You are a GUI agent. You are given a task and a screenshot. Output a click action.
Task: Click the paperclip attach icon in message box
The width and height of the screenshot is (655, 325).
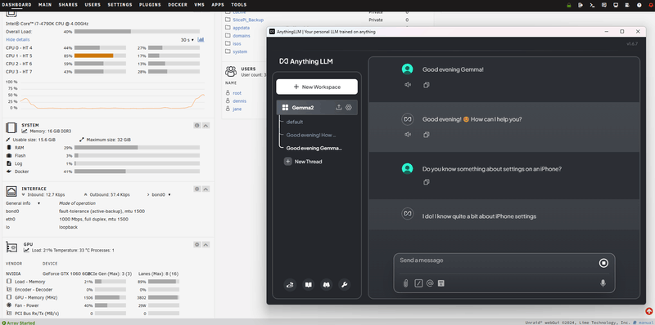pos(405,283)
